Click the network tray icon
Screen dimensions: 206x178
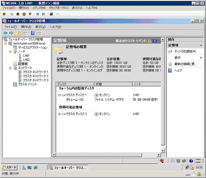[187, 167]
